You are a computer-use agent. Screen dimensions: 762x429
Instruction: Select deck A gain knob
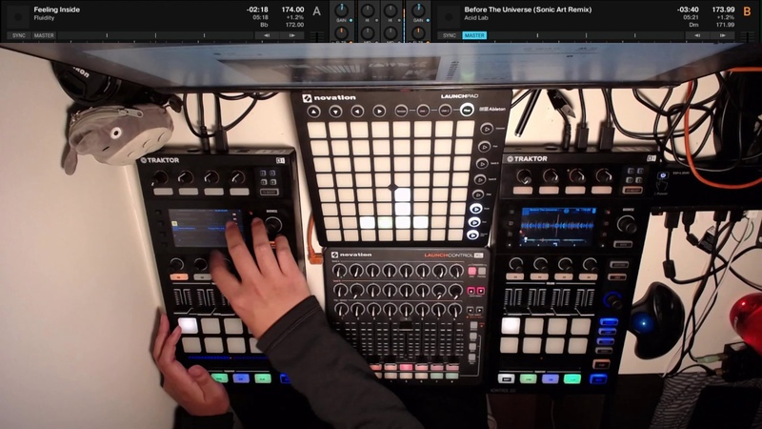pos(341,10)
